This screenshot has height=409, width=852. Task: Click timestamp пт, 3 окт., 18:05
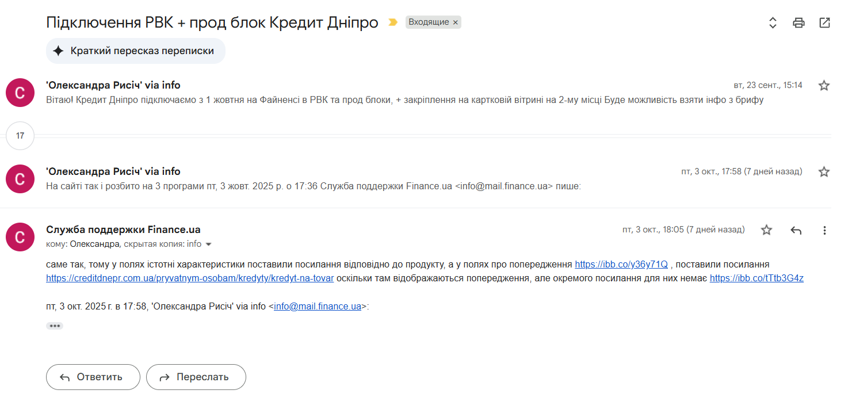coord(683,230)
